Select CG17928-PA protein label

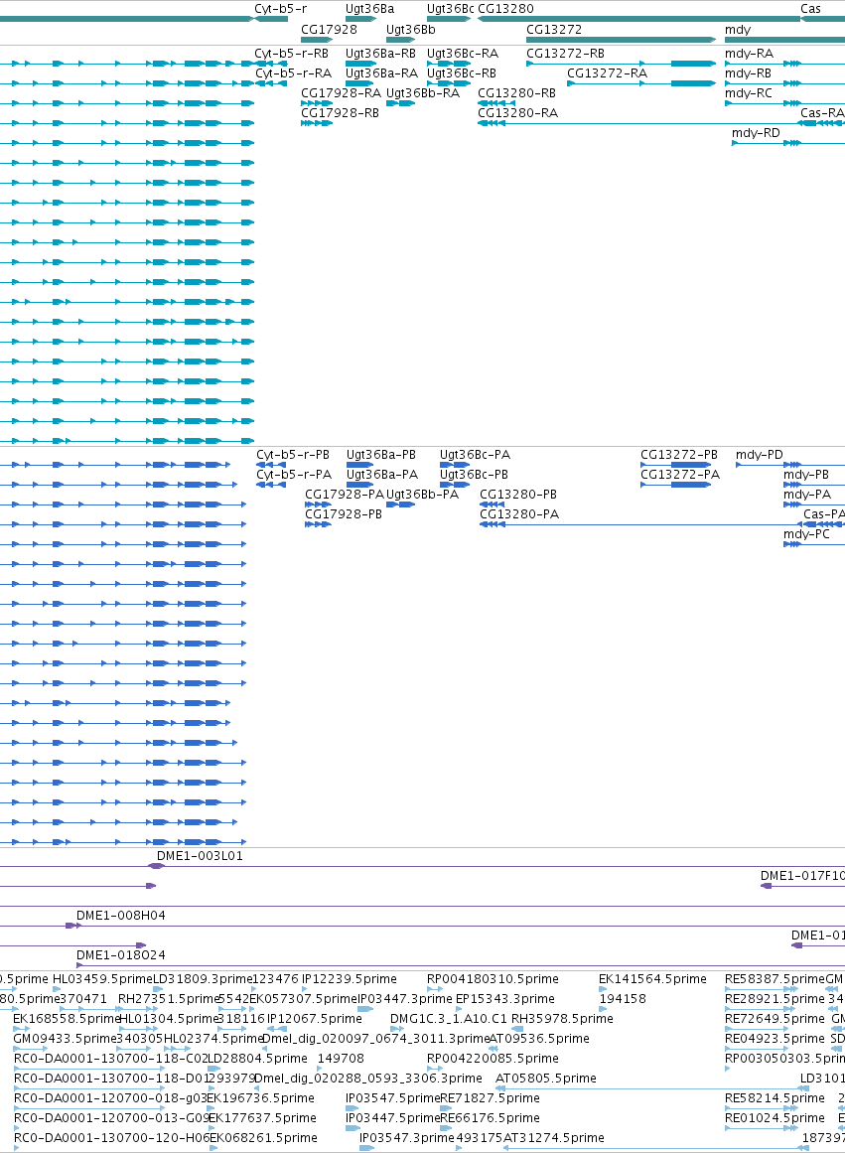(345, 495)
